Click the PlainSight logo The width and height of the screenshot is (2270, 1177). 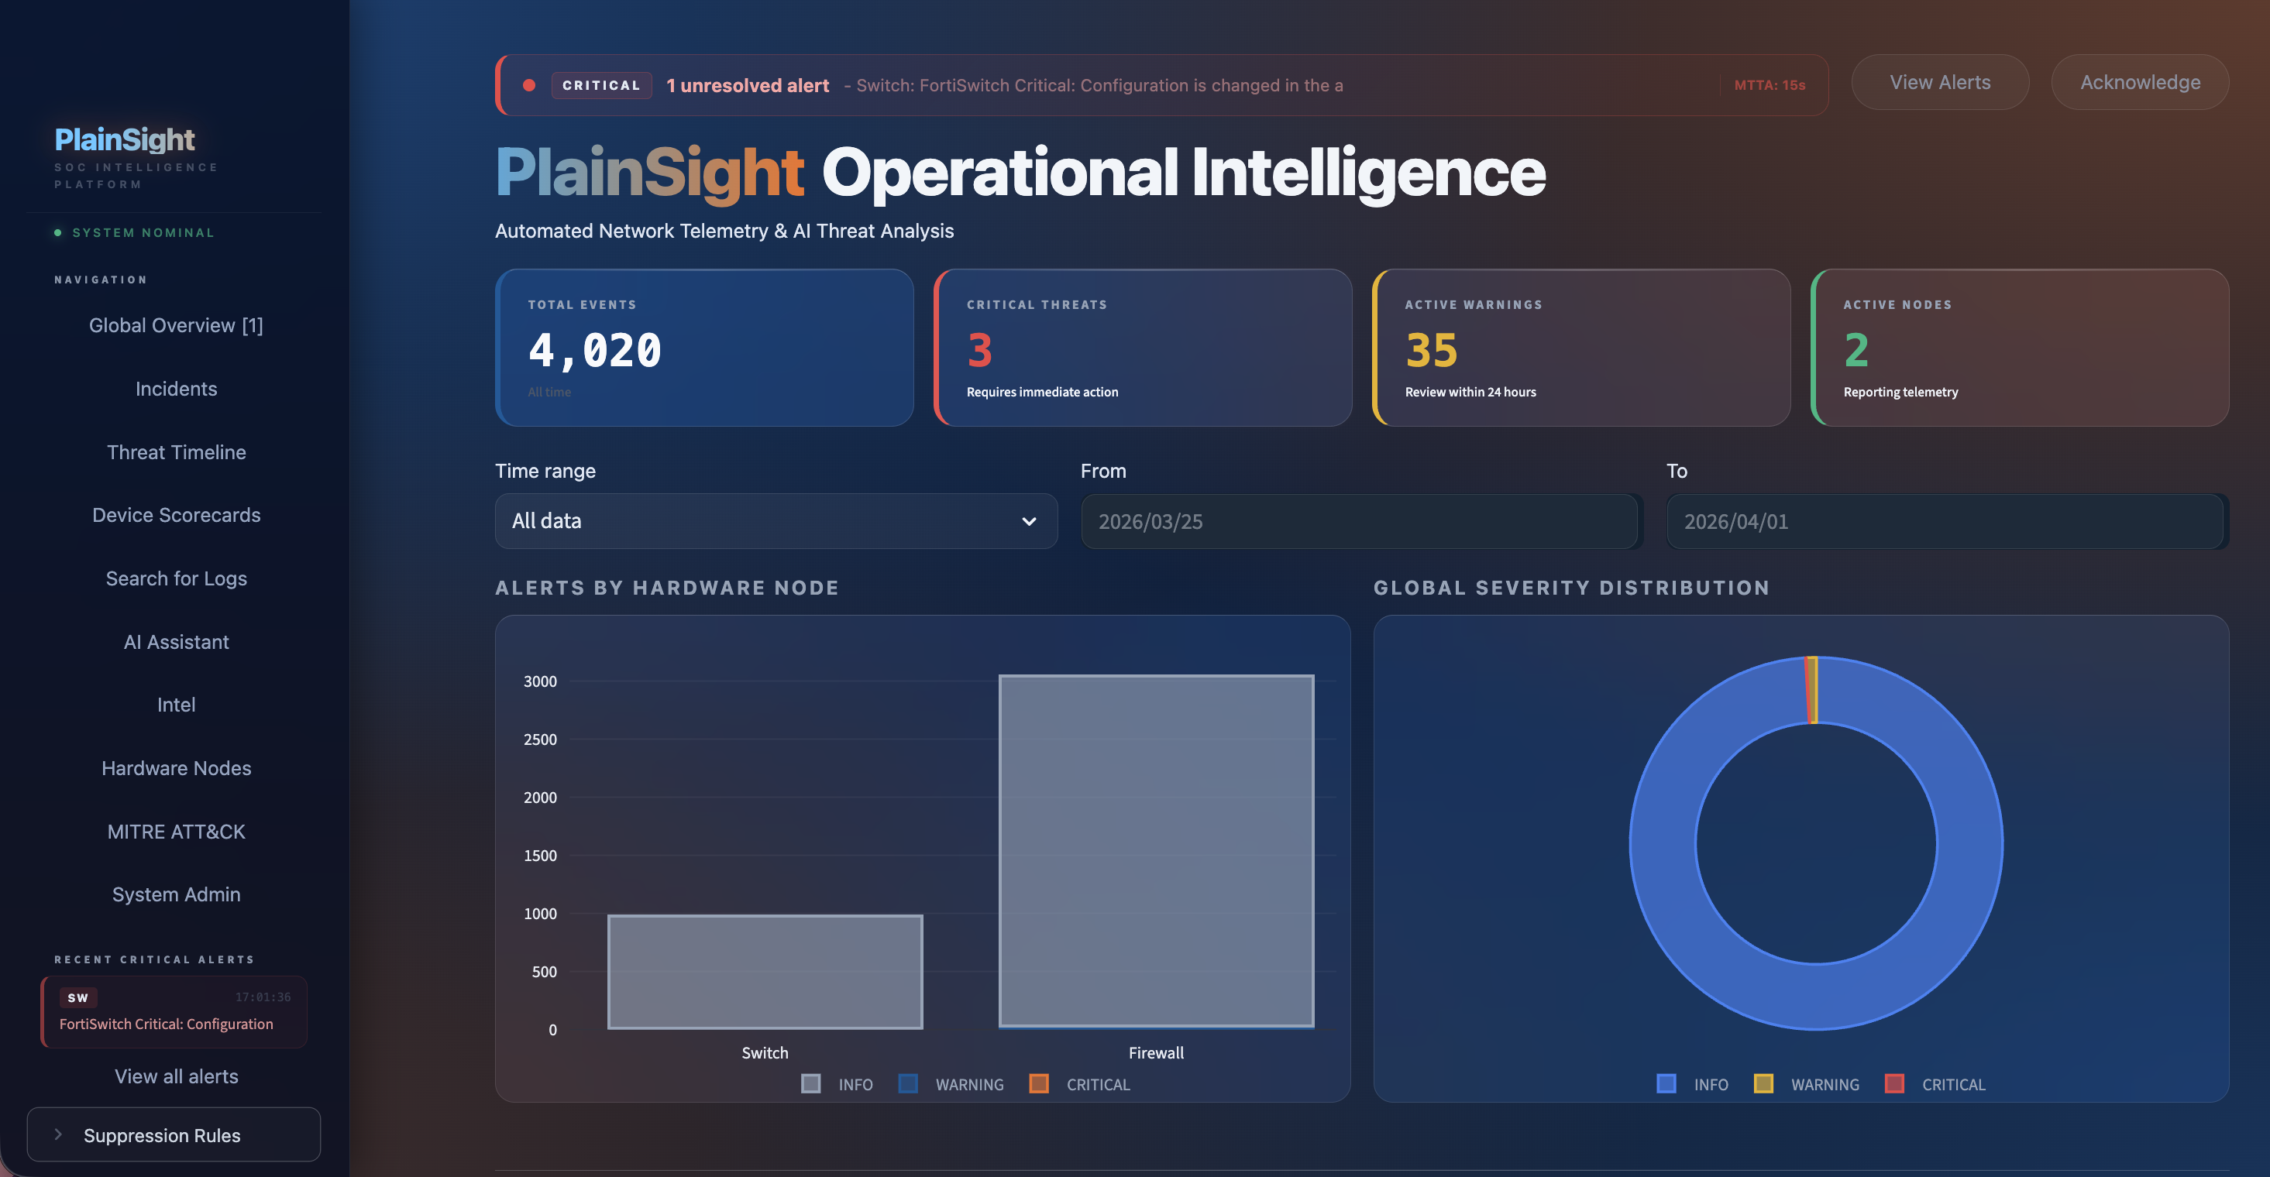coord(124,139)
